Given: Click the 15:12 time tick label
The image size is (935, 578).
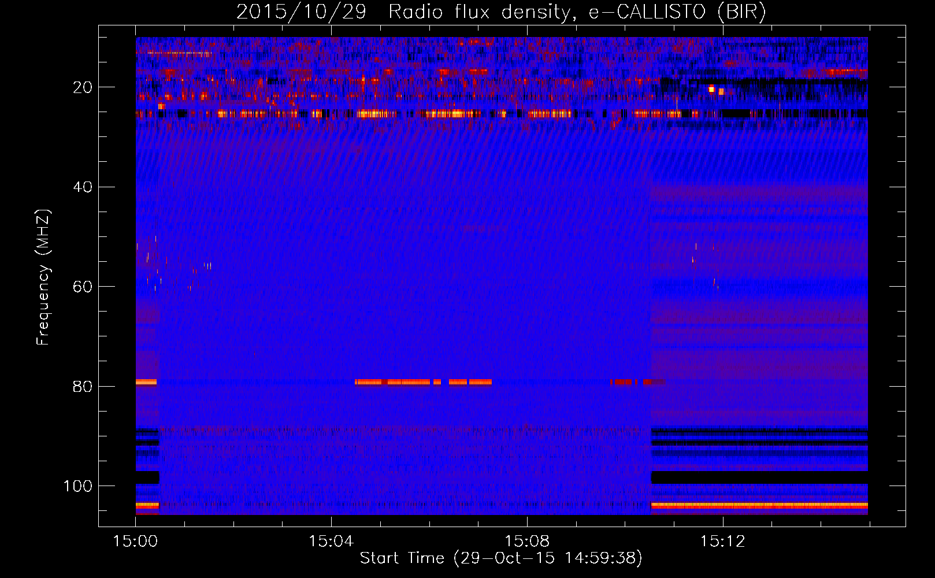Looking at the screenshot, I should click(723, 542).
